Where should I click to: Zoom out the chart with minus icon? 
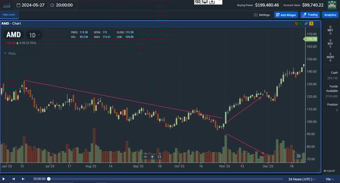pos(145,157)
